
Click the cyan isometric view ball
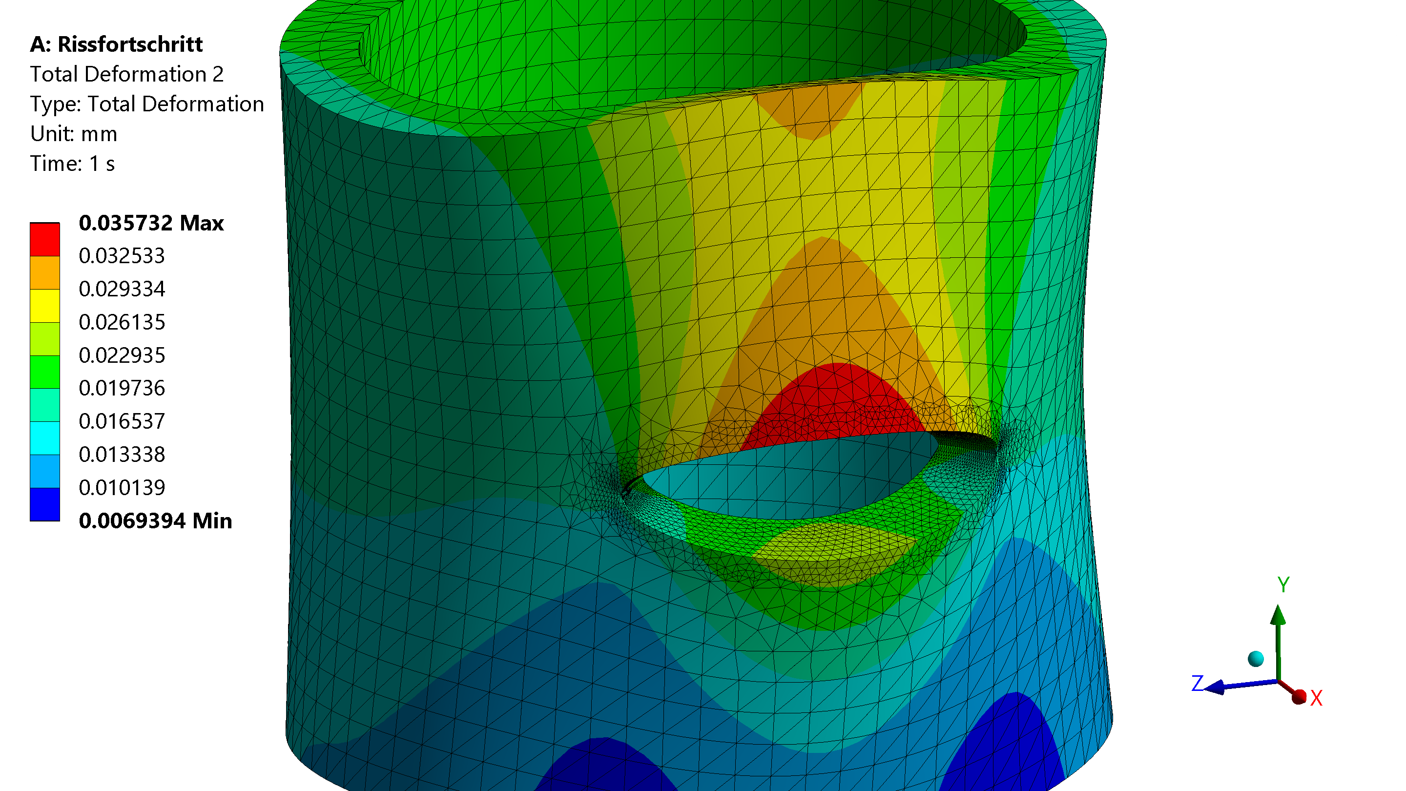[1255, 658]
